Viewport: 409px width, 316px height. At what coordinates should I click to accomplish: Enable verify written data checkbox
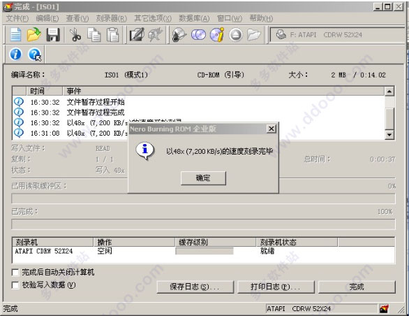click(15, 285)
